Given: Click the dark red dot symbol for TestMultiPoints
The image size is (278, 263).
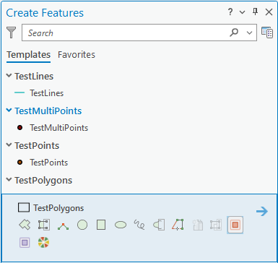Looking at the screenshot, I should click(20, 127).
